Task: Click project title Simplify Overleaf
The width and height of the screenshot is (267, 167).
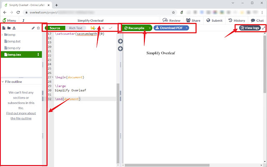Action: point(91,20)
